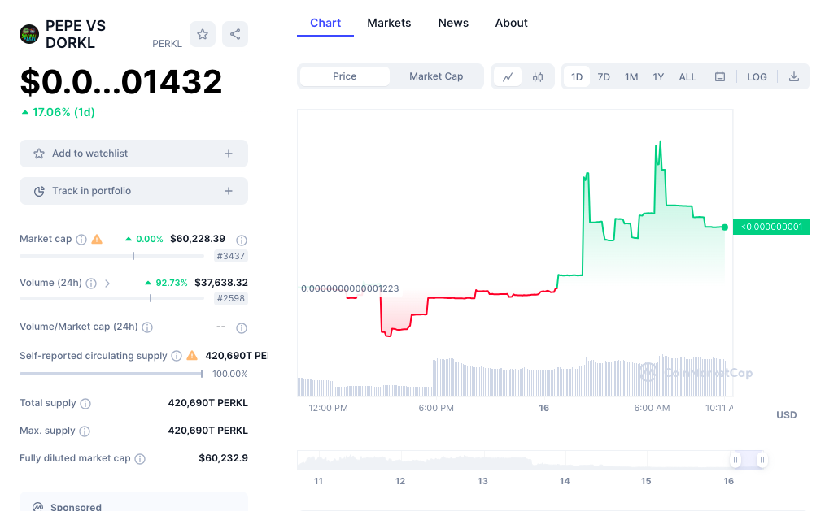The height and width of the screenshot is (511, 838).
Task: Click the Track in portfolio button
Action: 133,191
